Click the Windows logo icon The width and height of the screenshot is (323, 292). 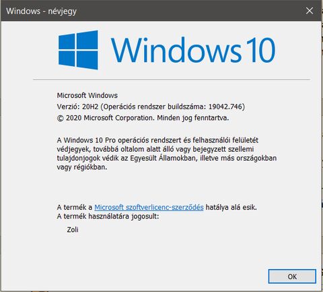coord(78,50)
